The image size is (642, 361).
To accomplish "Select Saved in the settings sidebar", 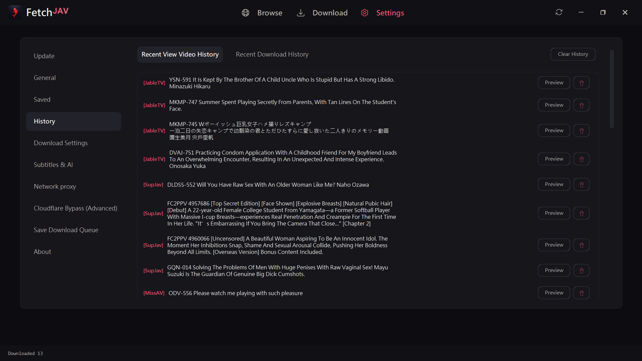I will pyautogui.click(x=74, y=99).
